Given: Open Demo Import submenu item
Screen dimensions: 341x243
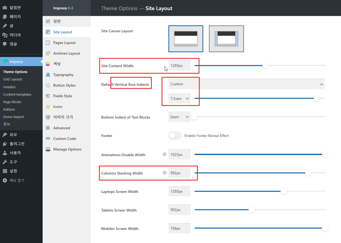Looking at the screenshot, I should 13,117.
